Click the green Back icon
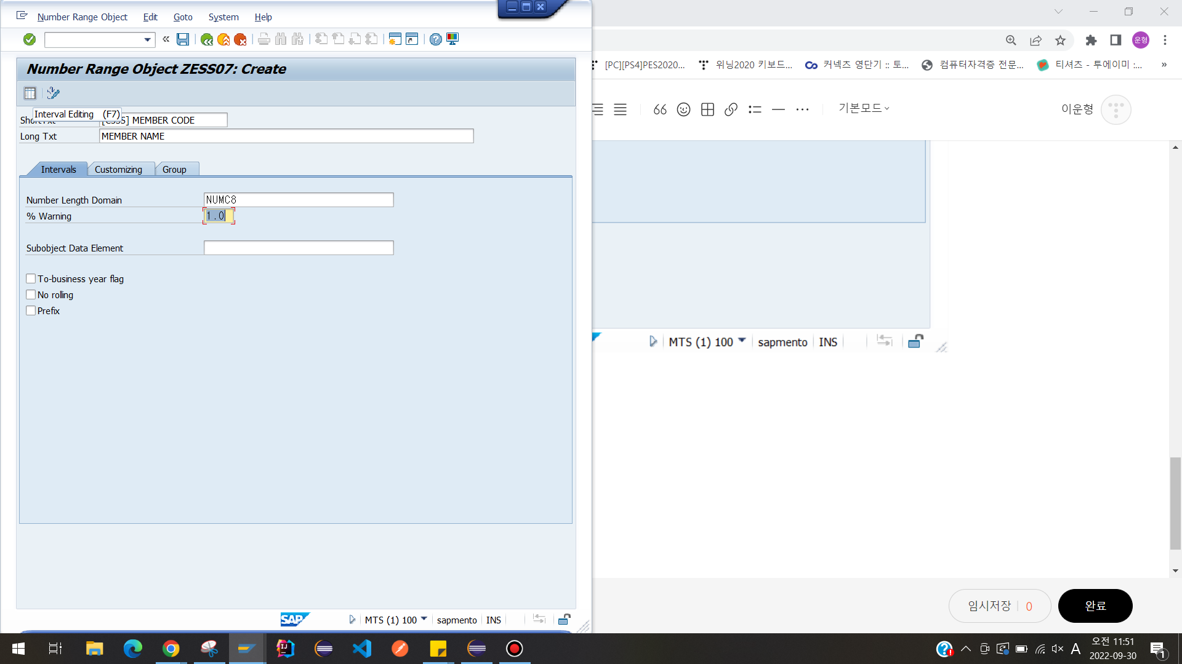Viewport: 1182px width, 664px height. 207,40
